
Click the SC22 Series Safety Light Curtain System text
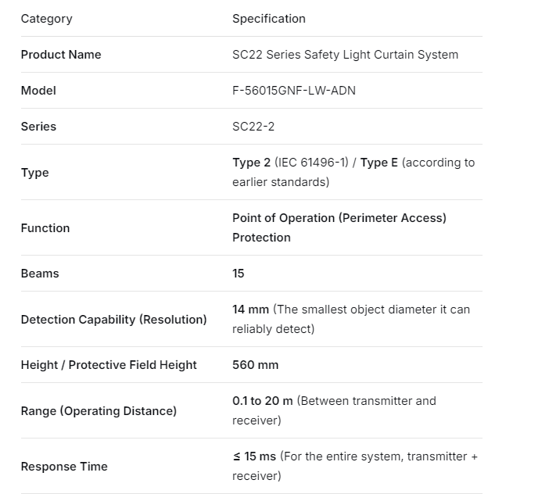point(345,55)
